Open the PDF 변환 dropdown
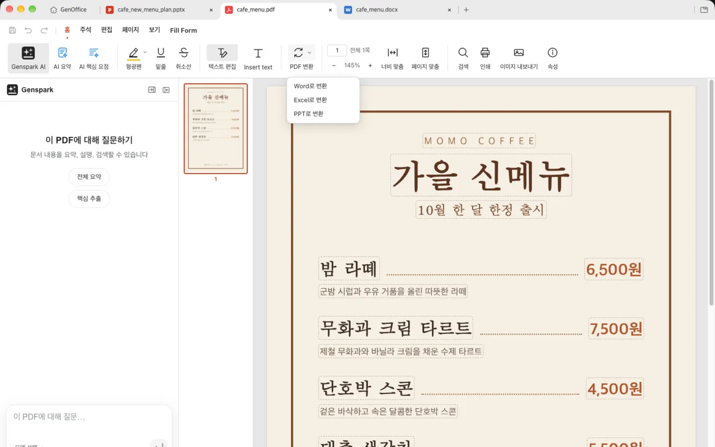Image resolution: width=715 pixels, height=447 pixels. (x=301, y=58)
